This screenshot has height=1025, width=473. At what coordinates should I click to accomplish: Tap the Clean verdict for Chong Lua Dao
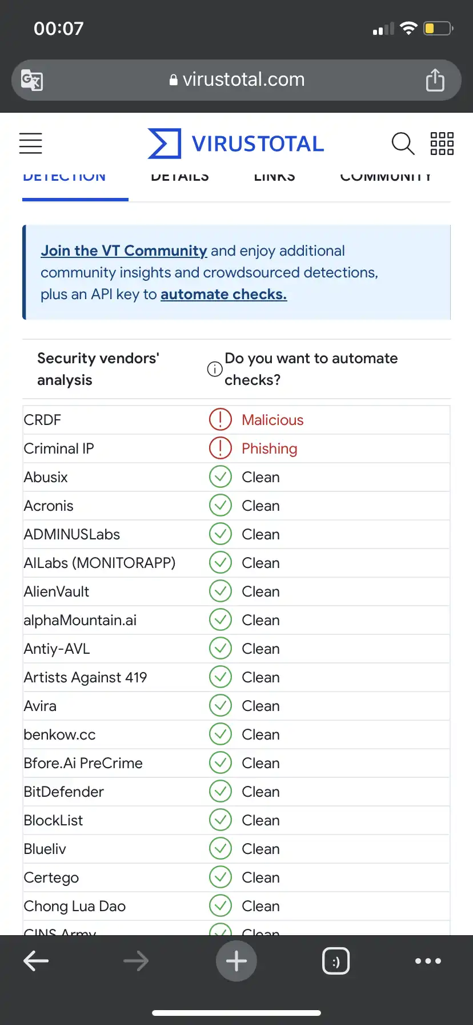(260, 906)
